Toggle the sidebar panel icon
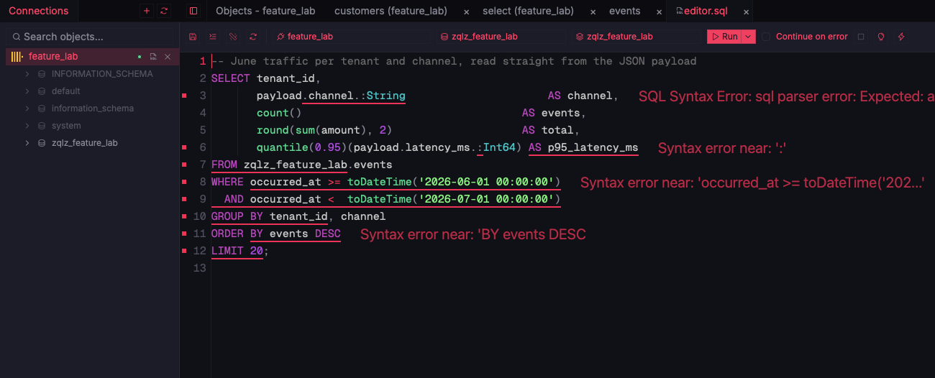The width and height of the screenshot is (935, 378). [193, 11]
